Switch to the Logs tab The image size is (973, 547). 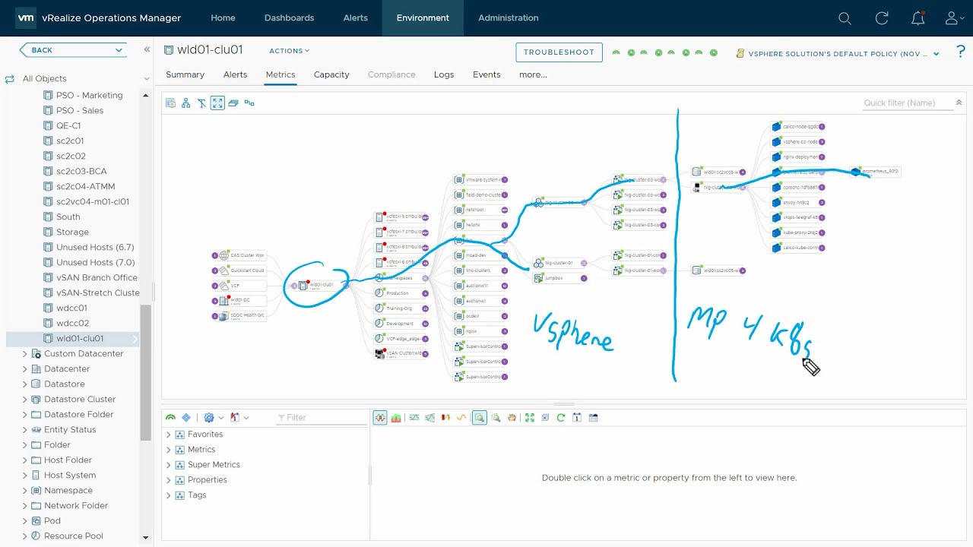pyautogui.click(x=444, y=74)
